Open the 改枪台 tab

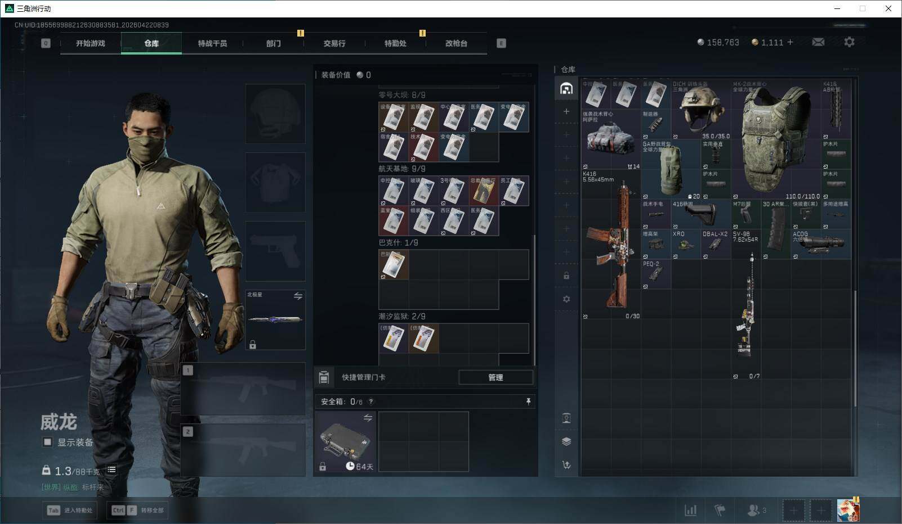coord(456,43)
